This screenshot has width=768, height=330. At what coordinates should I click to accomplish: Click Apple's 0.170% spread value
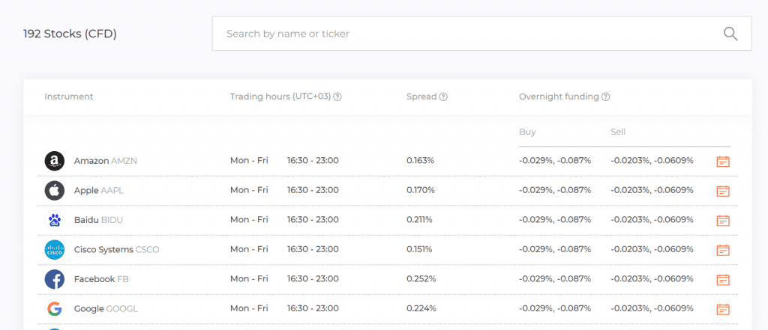tap(421, 191)
